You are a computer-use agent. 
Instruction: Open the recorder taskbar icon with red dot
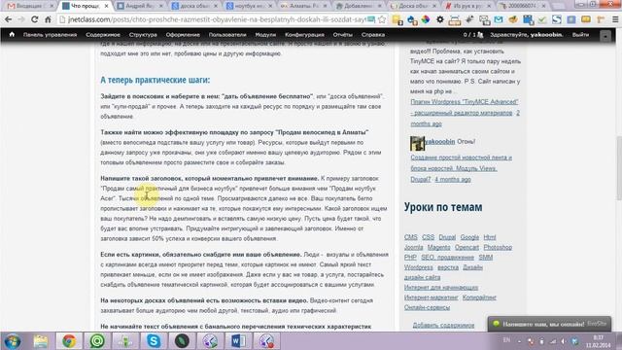[266, 341]
